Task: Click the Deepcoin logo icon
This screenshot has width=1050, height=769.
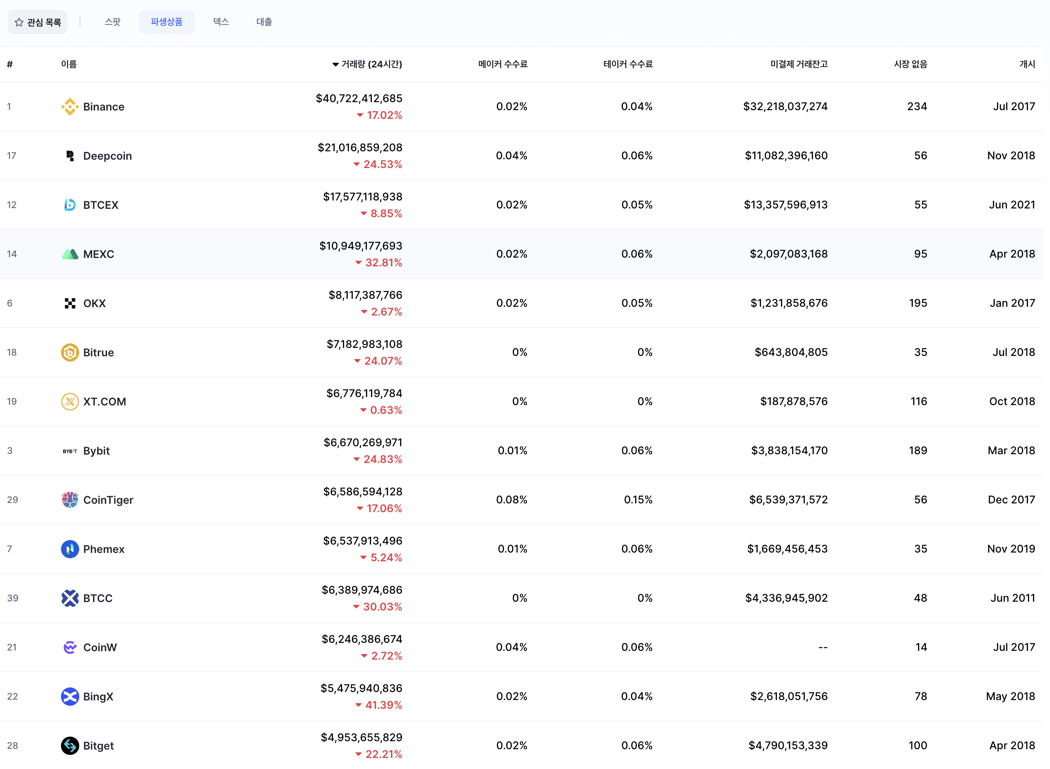Action: point(70,155)
